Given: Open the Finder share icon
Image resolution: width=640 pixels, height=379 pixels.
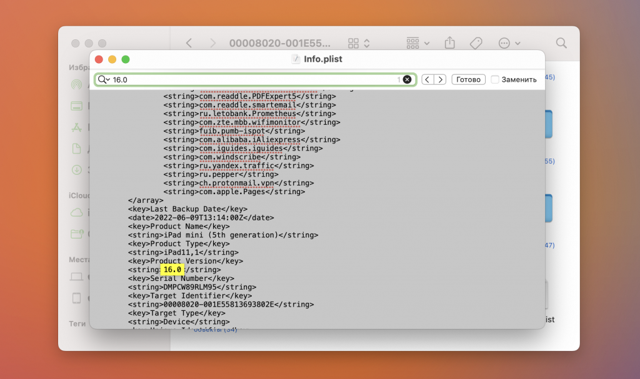Looking at the screenshot, I should click(x=450, y=43).
